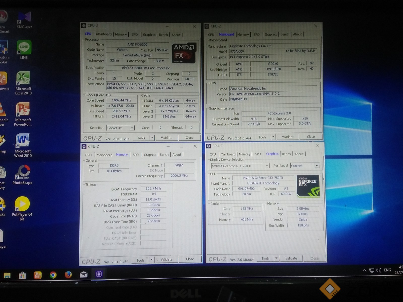Click the volume icon in system tray
Image resolution: width=403 pixels, height=302 pixels.
pos(379,270)
